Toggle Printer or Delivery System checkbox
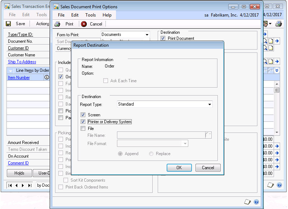The image size is (288, 209). pos(83,122)
